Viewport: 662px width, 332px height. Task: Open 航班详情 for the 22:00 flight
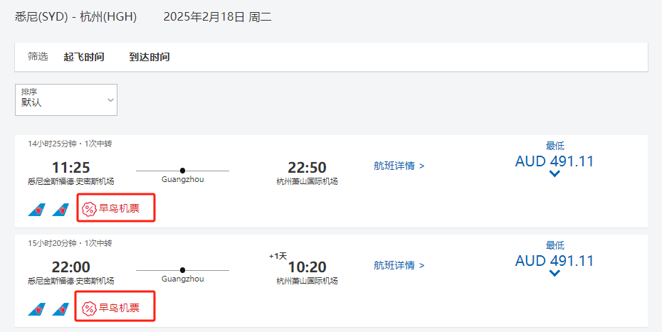click(399, 266)
